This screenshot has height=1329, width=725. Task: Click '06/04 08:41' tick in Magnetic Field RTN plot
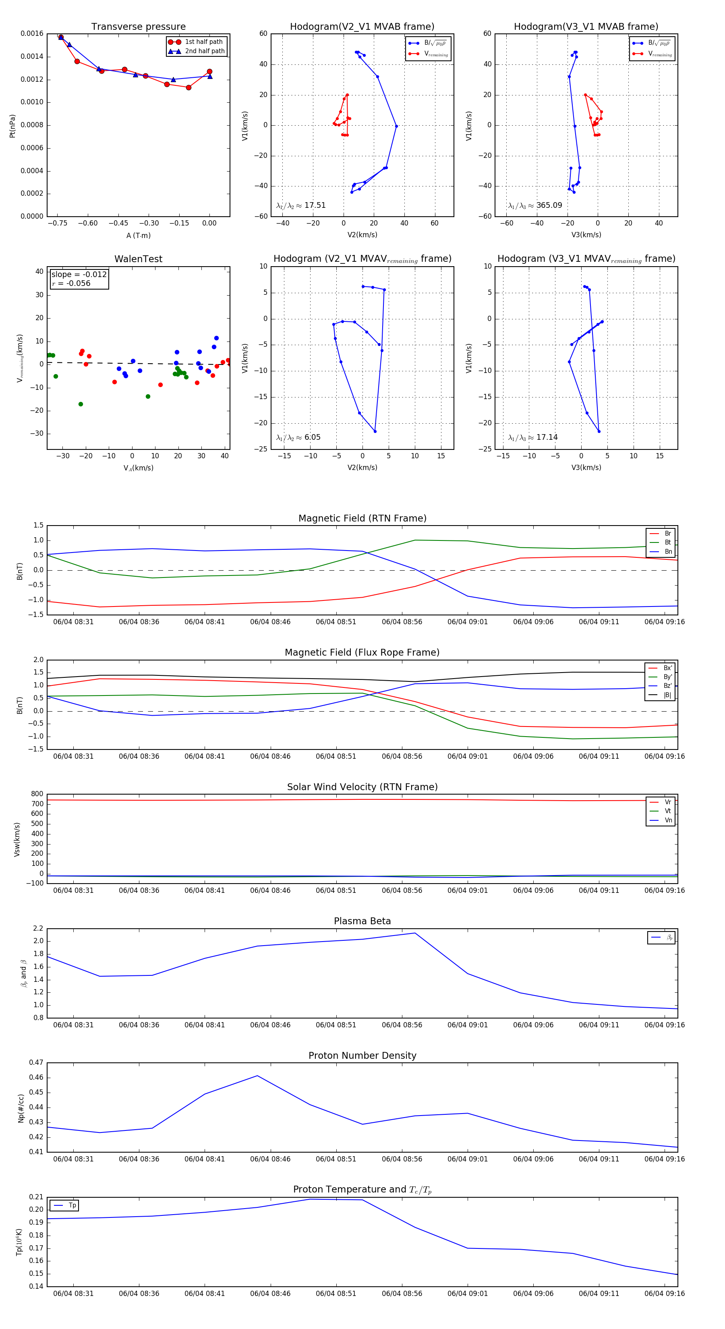tap(205, 622)
